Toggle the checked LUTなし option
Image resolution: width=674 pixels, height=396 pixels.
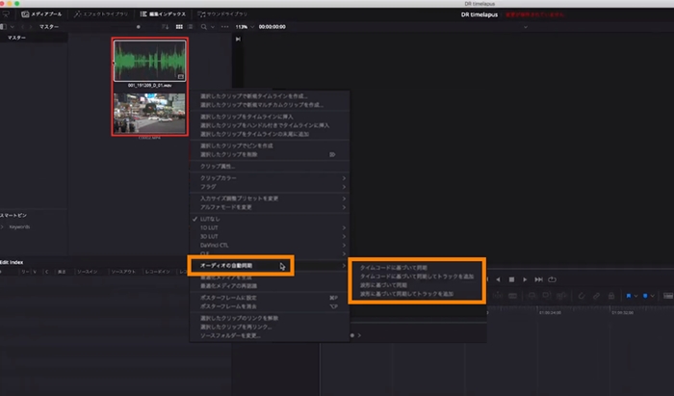coord(270,219)
